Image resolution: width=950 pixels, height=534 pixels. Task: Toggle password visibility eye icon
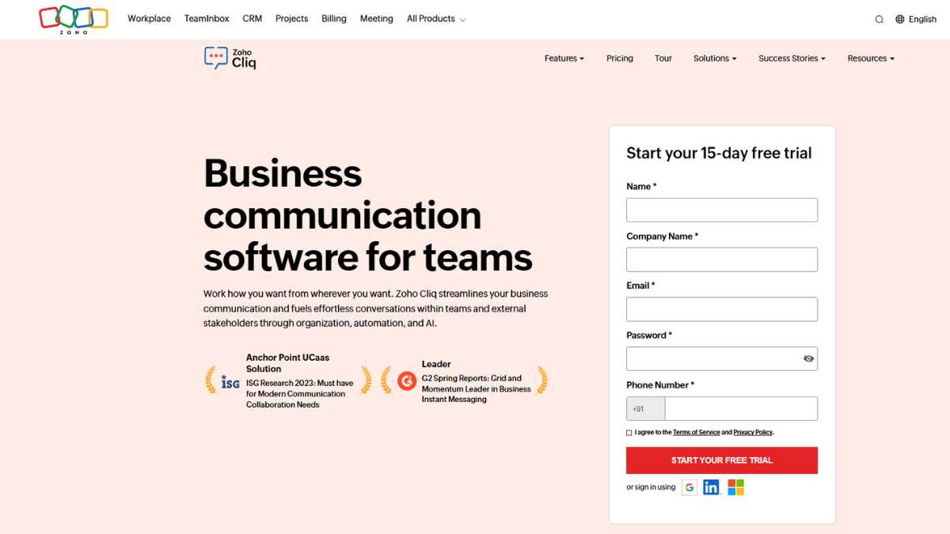coord(808,358)
